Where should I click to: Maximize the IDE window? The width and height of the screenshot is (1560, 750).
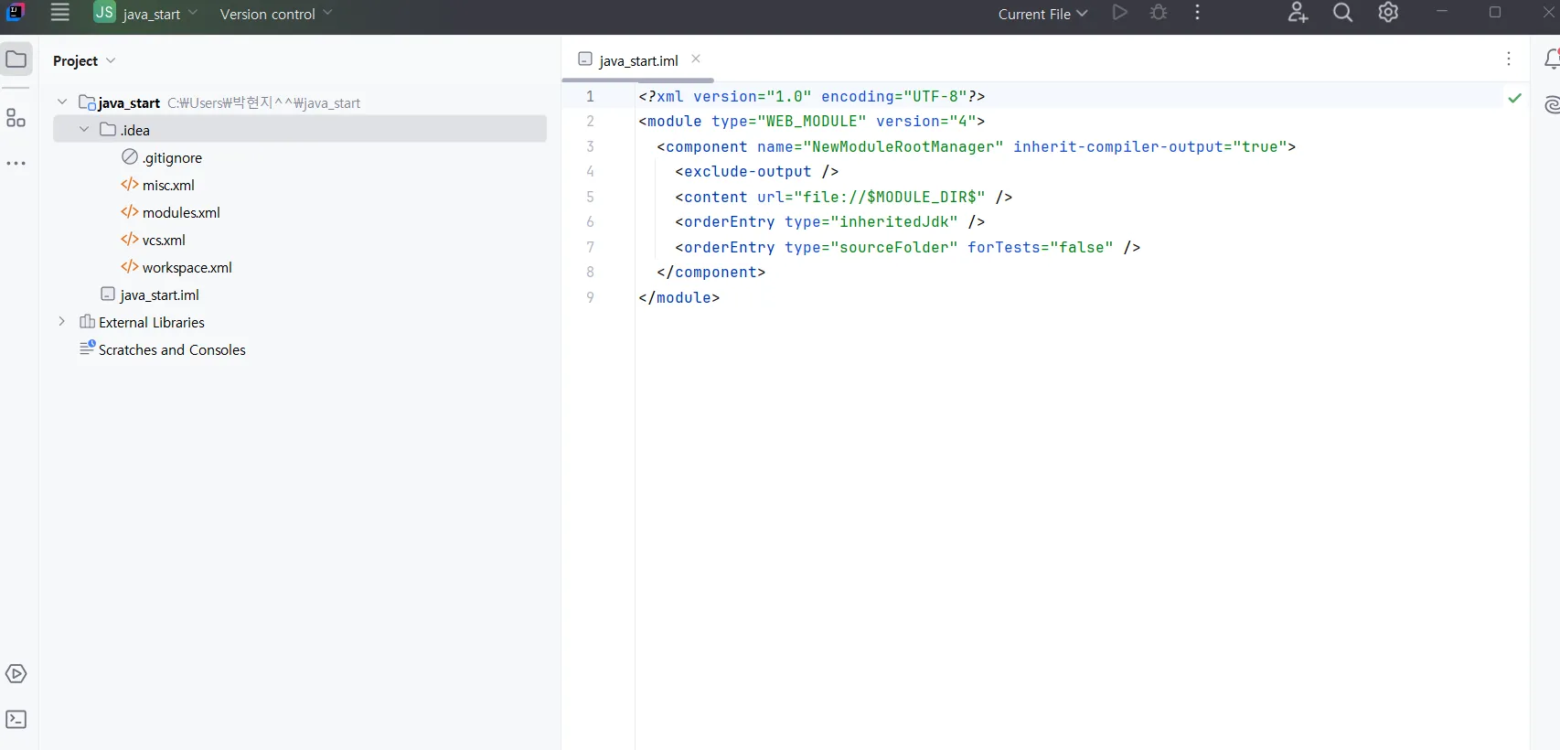coord(1495,12)
